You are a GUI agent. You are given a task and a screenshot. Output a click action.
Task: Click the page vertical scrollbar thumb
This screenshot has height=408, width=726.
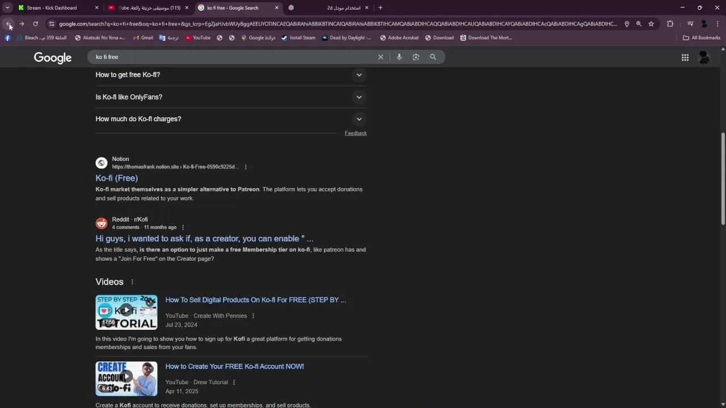pos(723,178)
